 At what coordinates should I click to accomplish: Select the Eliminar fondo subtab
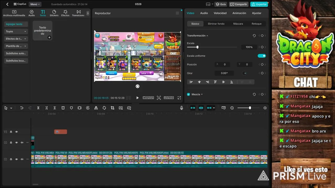click(x=216, y=24)
